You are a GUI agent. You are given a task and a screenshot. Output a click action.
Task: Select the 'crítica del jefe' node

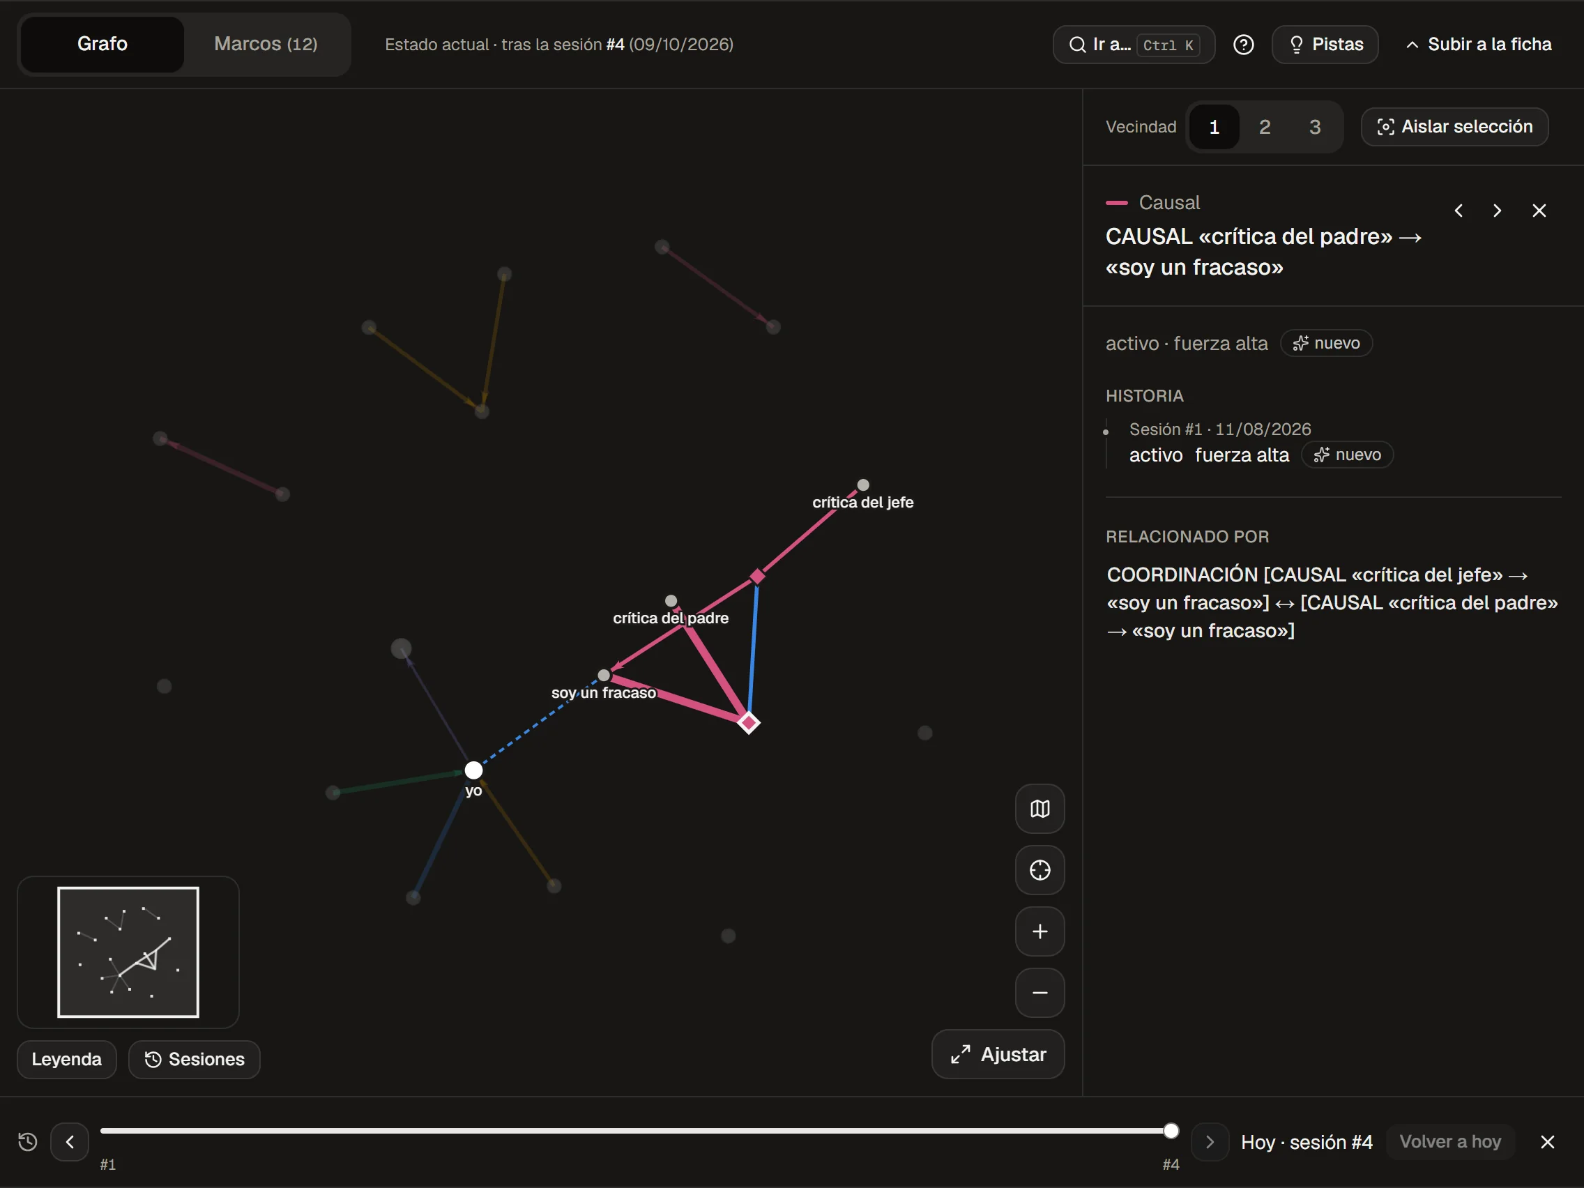pos(863,485)
